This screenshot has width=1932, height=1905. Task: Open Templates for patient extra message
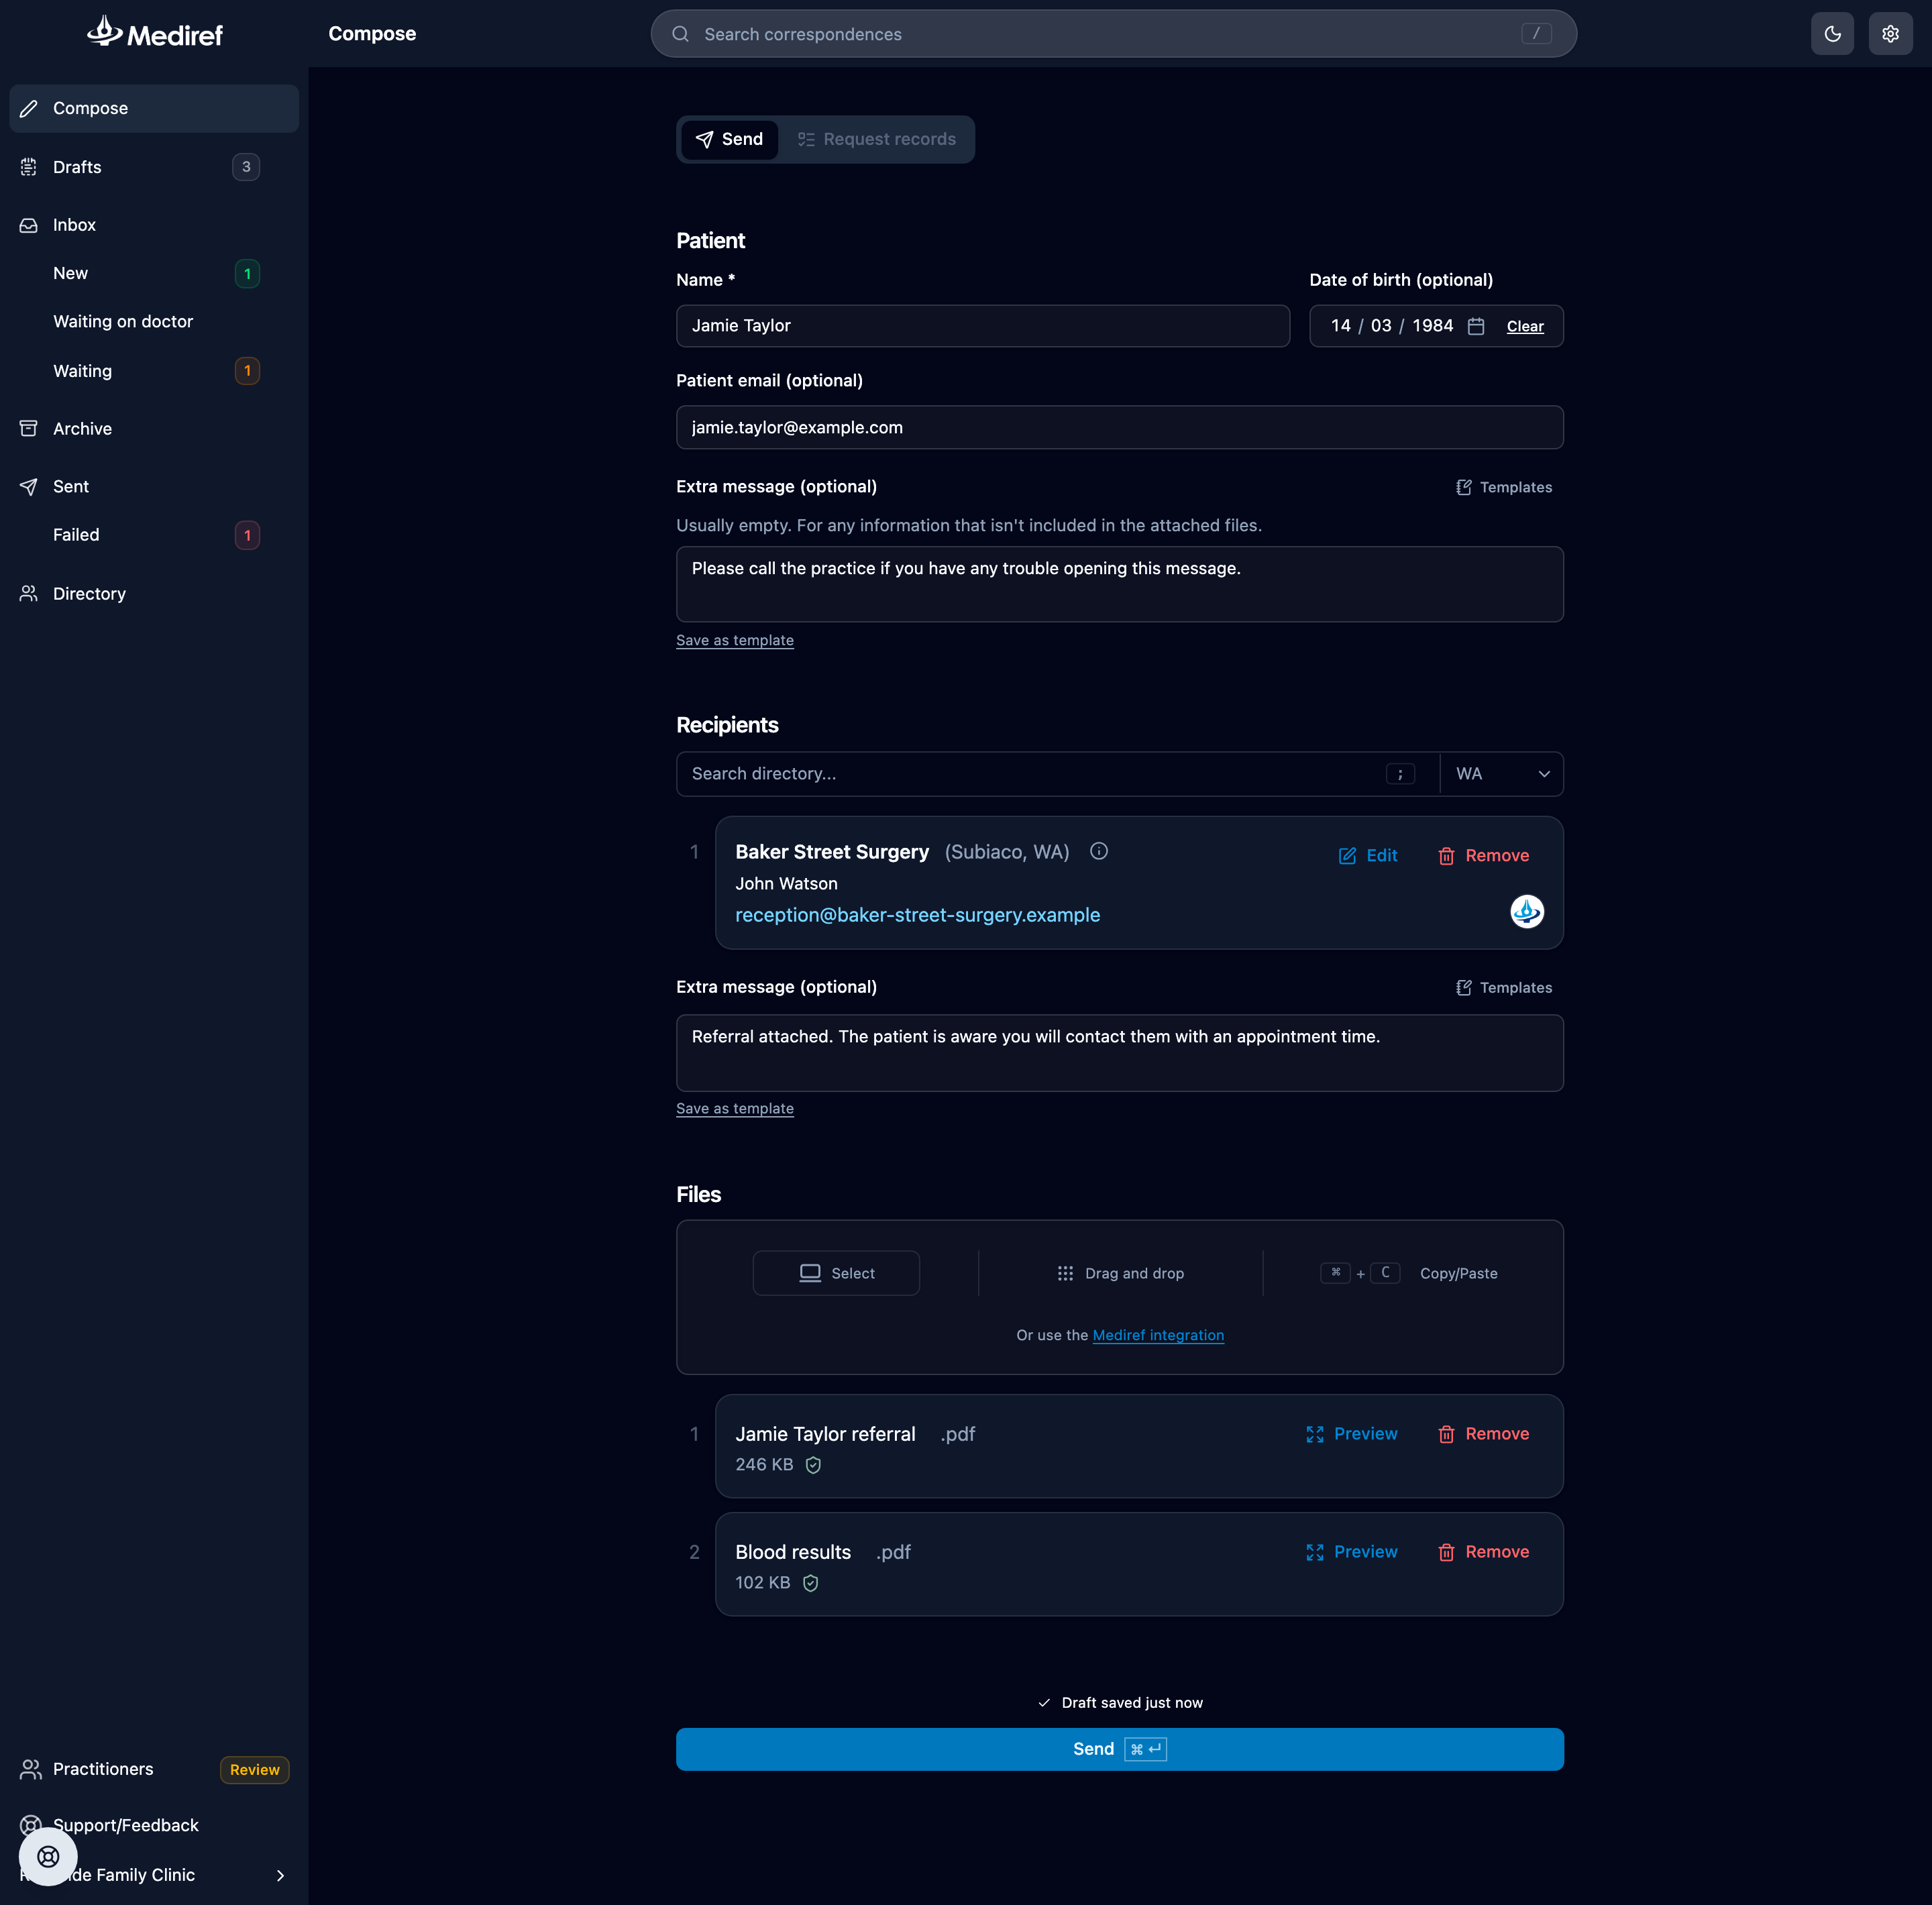click(1504, 487)
